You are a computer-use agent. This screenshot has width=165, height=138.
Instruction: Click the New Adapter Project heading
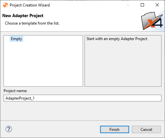point(23,16)
